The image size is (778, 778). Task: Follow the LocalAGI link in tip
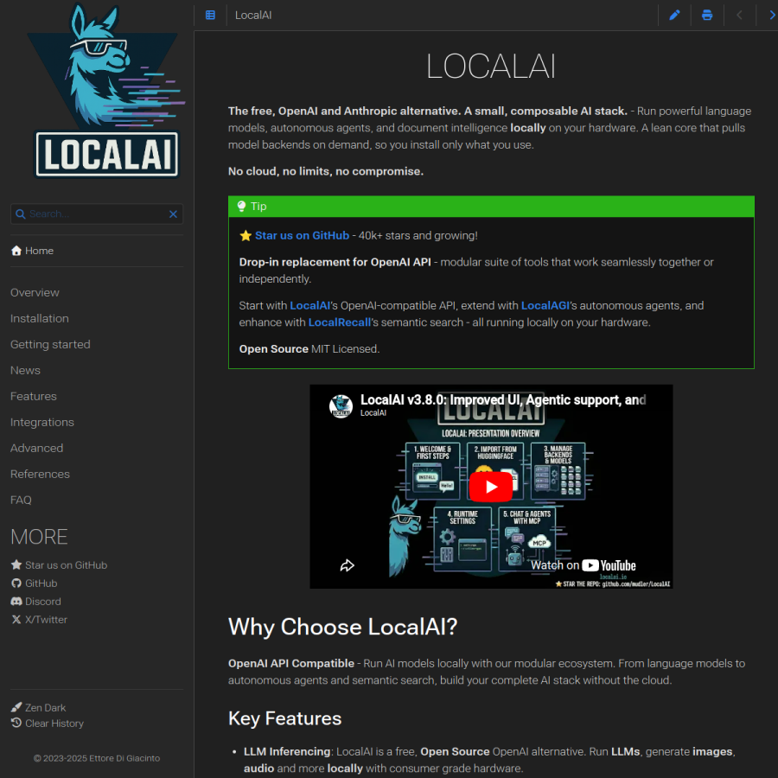545,306
